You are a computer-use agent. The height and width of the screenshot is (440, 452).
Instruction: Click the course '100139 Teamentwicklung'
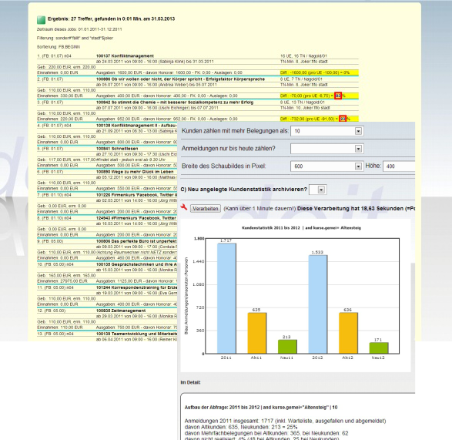(136, 334)
